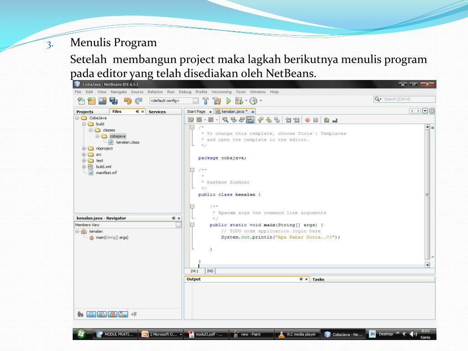Image resolution: width=468 pixels, height=351 pixels.
Task: Click the New File toolbar icon
Action: (x=81, y=101)
